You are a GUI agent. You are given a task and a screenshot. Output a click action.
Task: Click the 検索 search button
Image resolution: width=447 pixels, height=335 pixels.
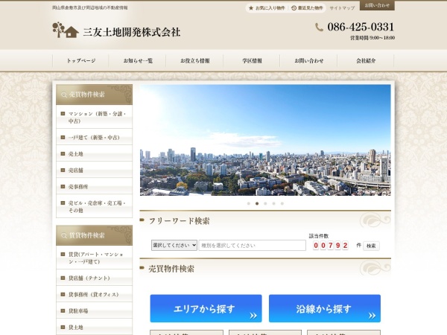point(371,246)
